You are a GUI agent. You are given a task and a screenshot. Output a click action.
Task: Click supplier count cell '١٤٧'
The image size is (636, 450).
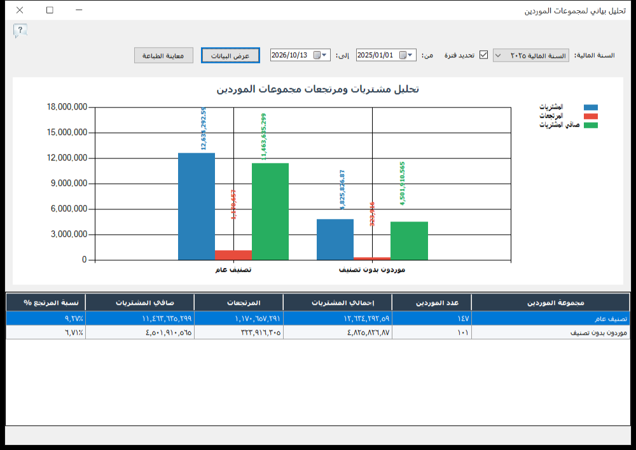[432, 318]
